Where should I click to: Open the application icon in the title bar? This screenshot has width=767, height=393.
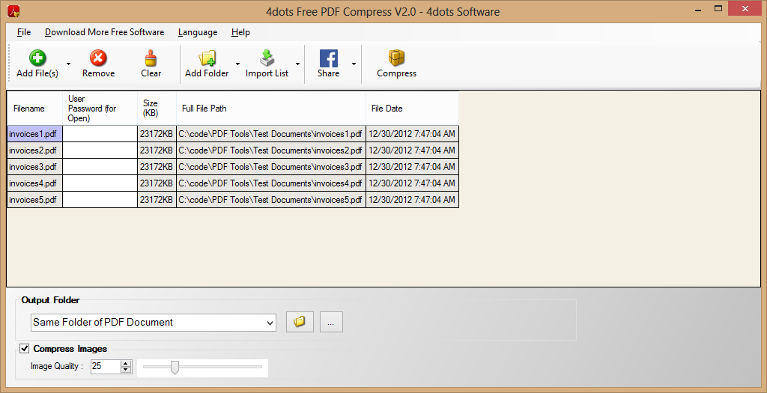[x=13, y=10]
